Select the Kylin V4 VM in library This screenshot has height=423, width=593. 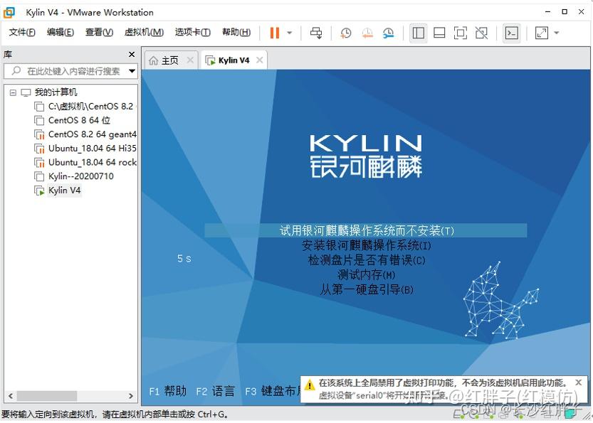click(x=64, y=191)
